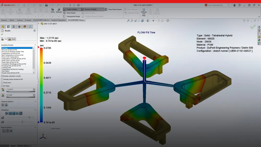Click the step-forward animation button
Viewport: 261px width, 147px height.
tap(17, 113)
